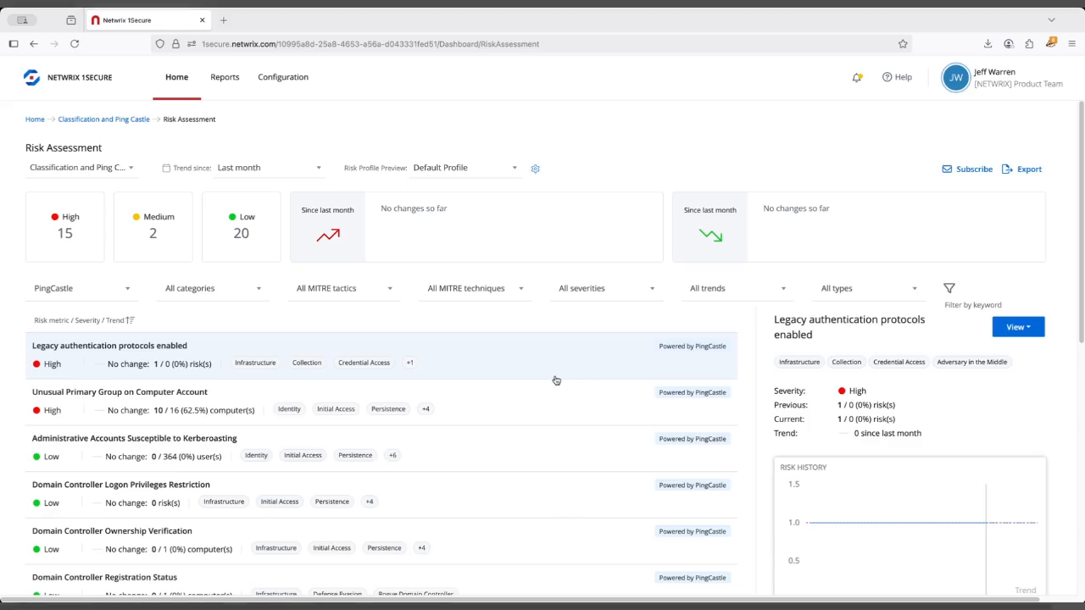Screen dimensions: 1085x610
Task: Click the browser address bar URL
Action: pos(370,44)
